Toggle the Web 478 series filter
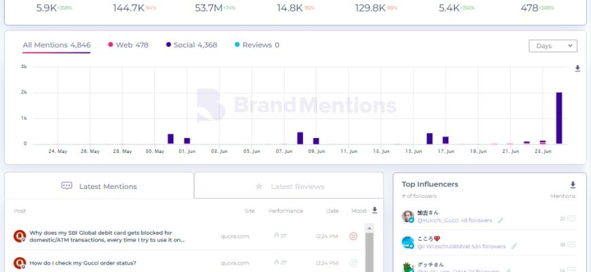The height and width of the screenshot is (272, 591). [128, 45]
